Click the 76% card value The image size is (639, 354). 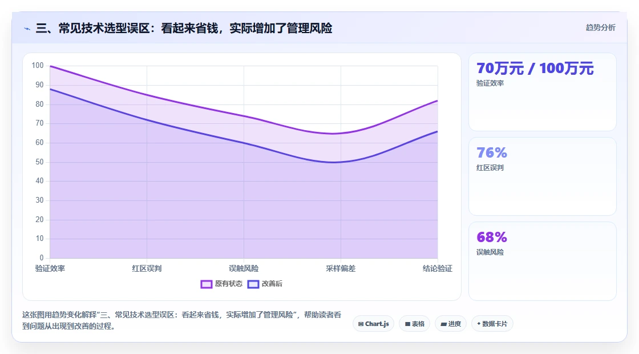491,153
